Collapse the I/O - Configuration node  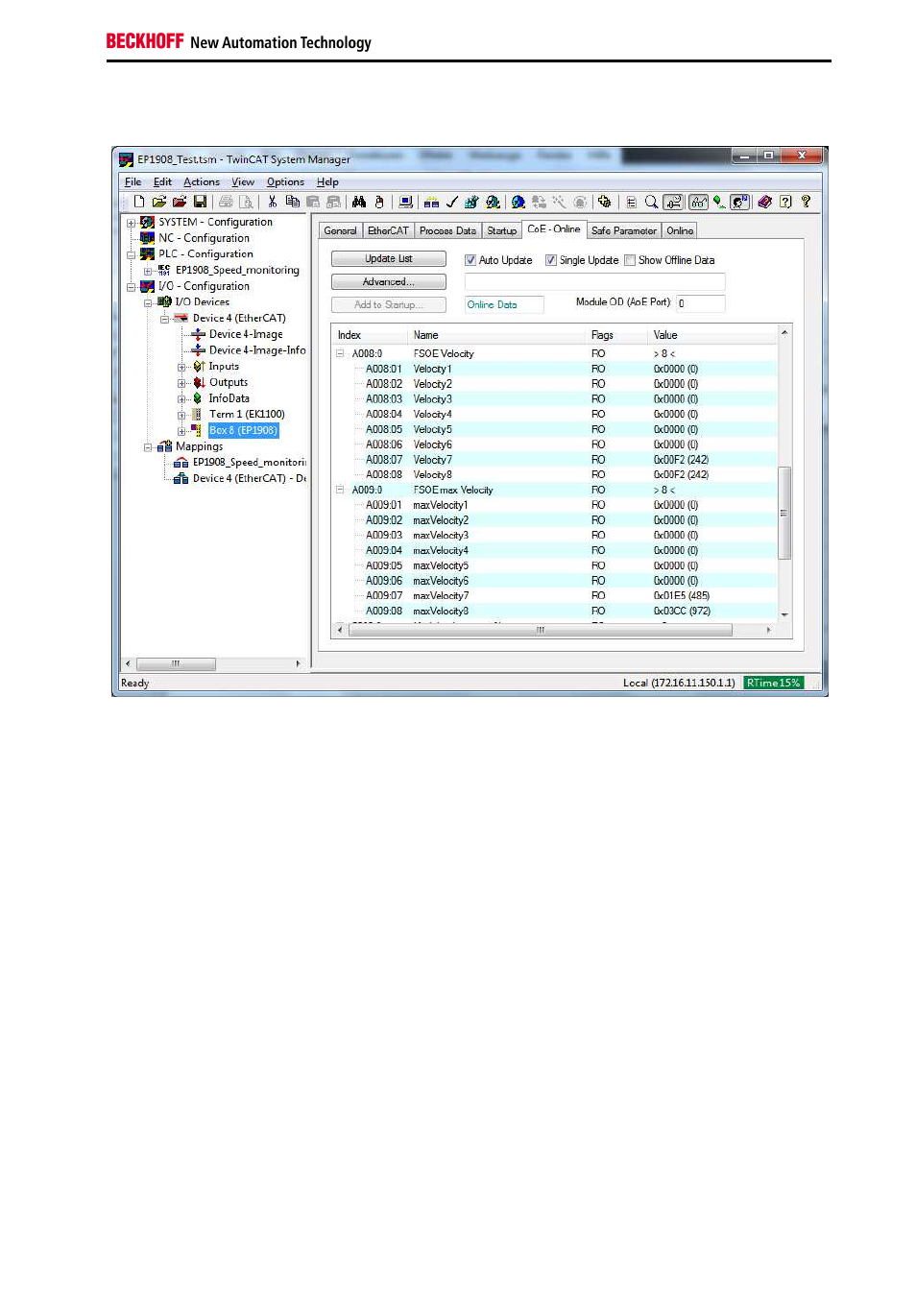pyautogui.click(x=131, y=286)
